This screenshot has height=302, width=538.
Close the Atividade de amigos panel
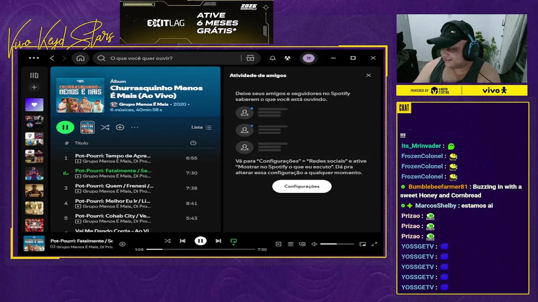[369, 75]
